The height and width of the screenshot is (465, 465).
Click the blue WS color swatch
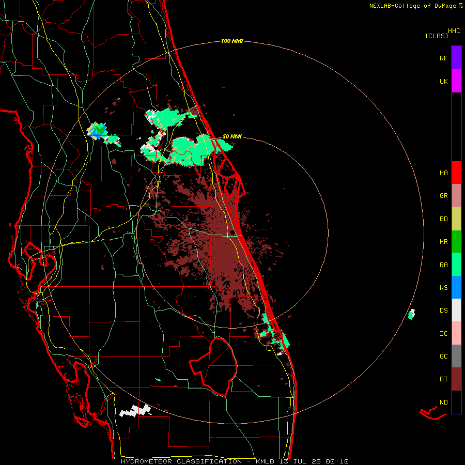[x=456, y=287]
